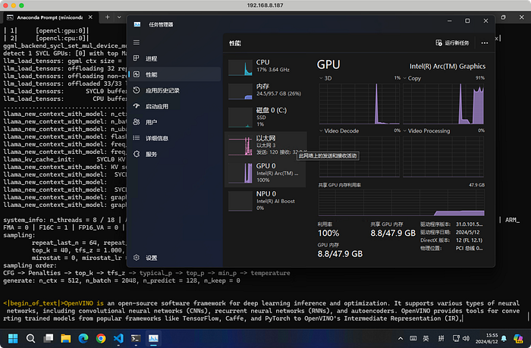Viewport: 531px width, 348px height.
Task: Restore the terminal window behind Task Manager
Action: (503, 17)
